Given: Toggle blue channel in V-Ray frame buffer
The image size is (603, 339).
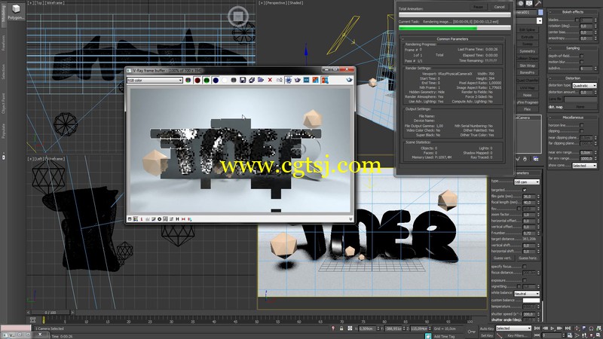Looking at the screenshot, I should [216, 80].
